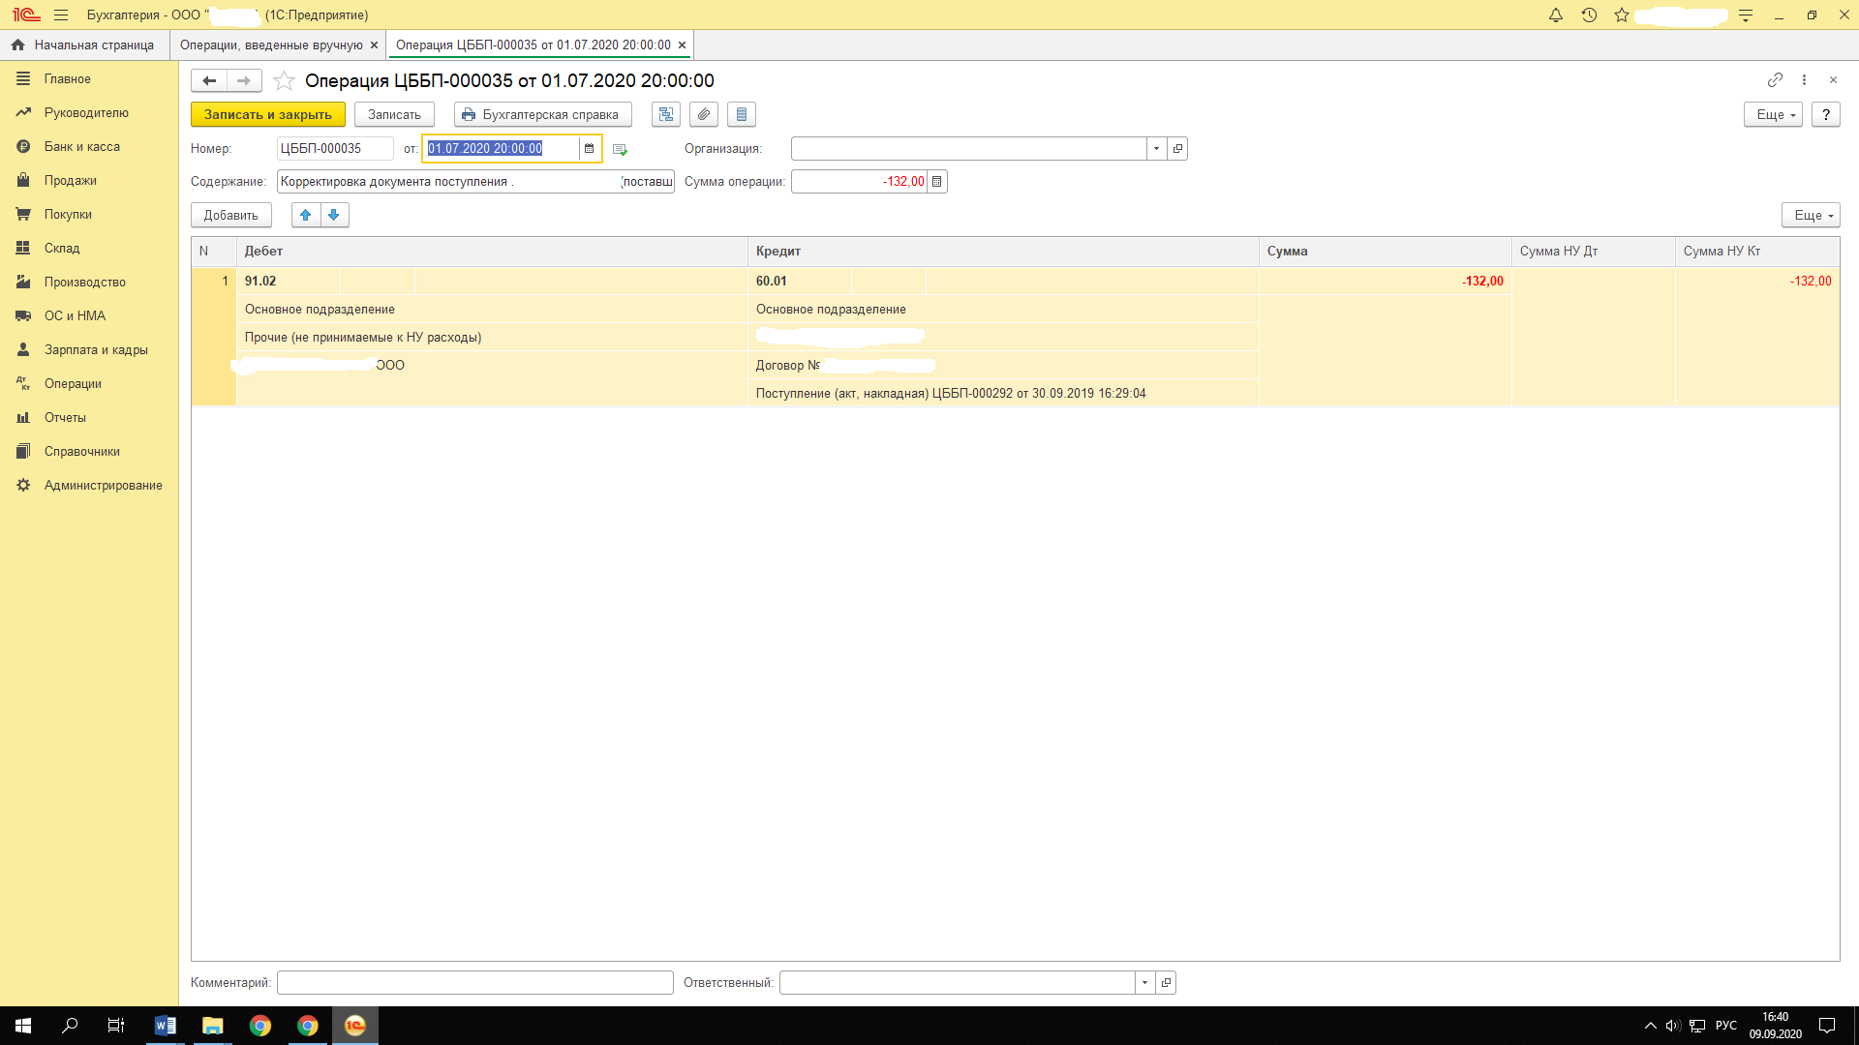Open the top-right Еще menu
This screenshot has height=1045, width=1859.
pos(1773,114)
